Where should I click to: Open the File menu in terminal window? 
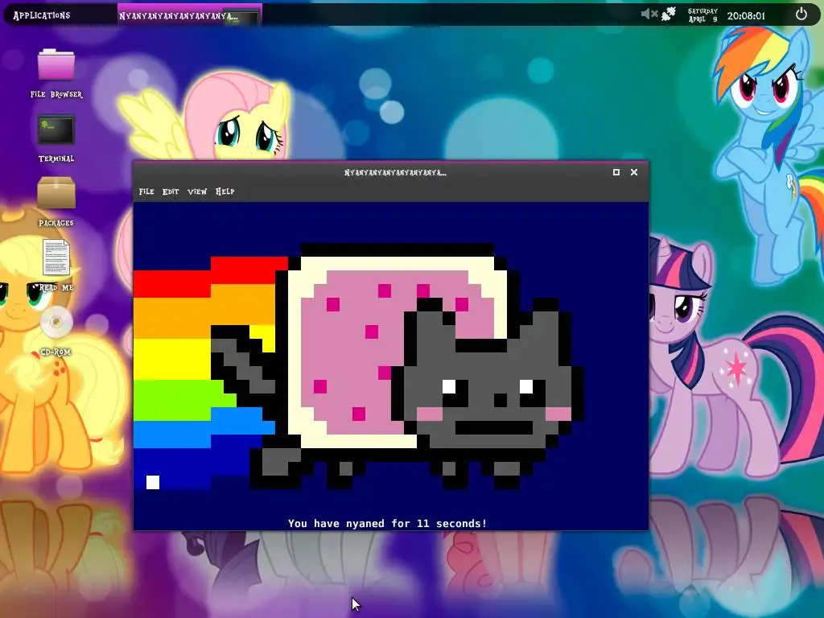pos(146,192)
